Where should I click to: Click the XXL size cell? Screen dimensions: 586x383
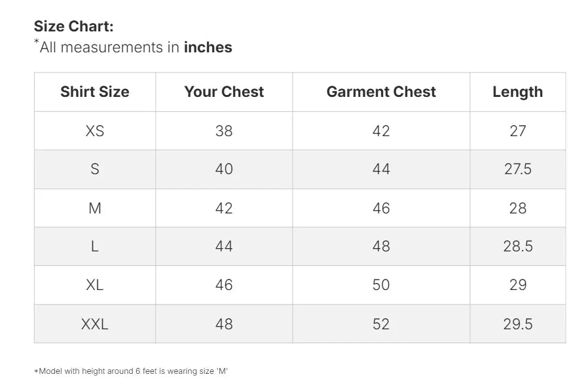95,324
